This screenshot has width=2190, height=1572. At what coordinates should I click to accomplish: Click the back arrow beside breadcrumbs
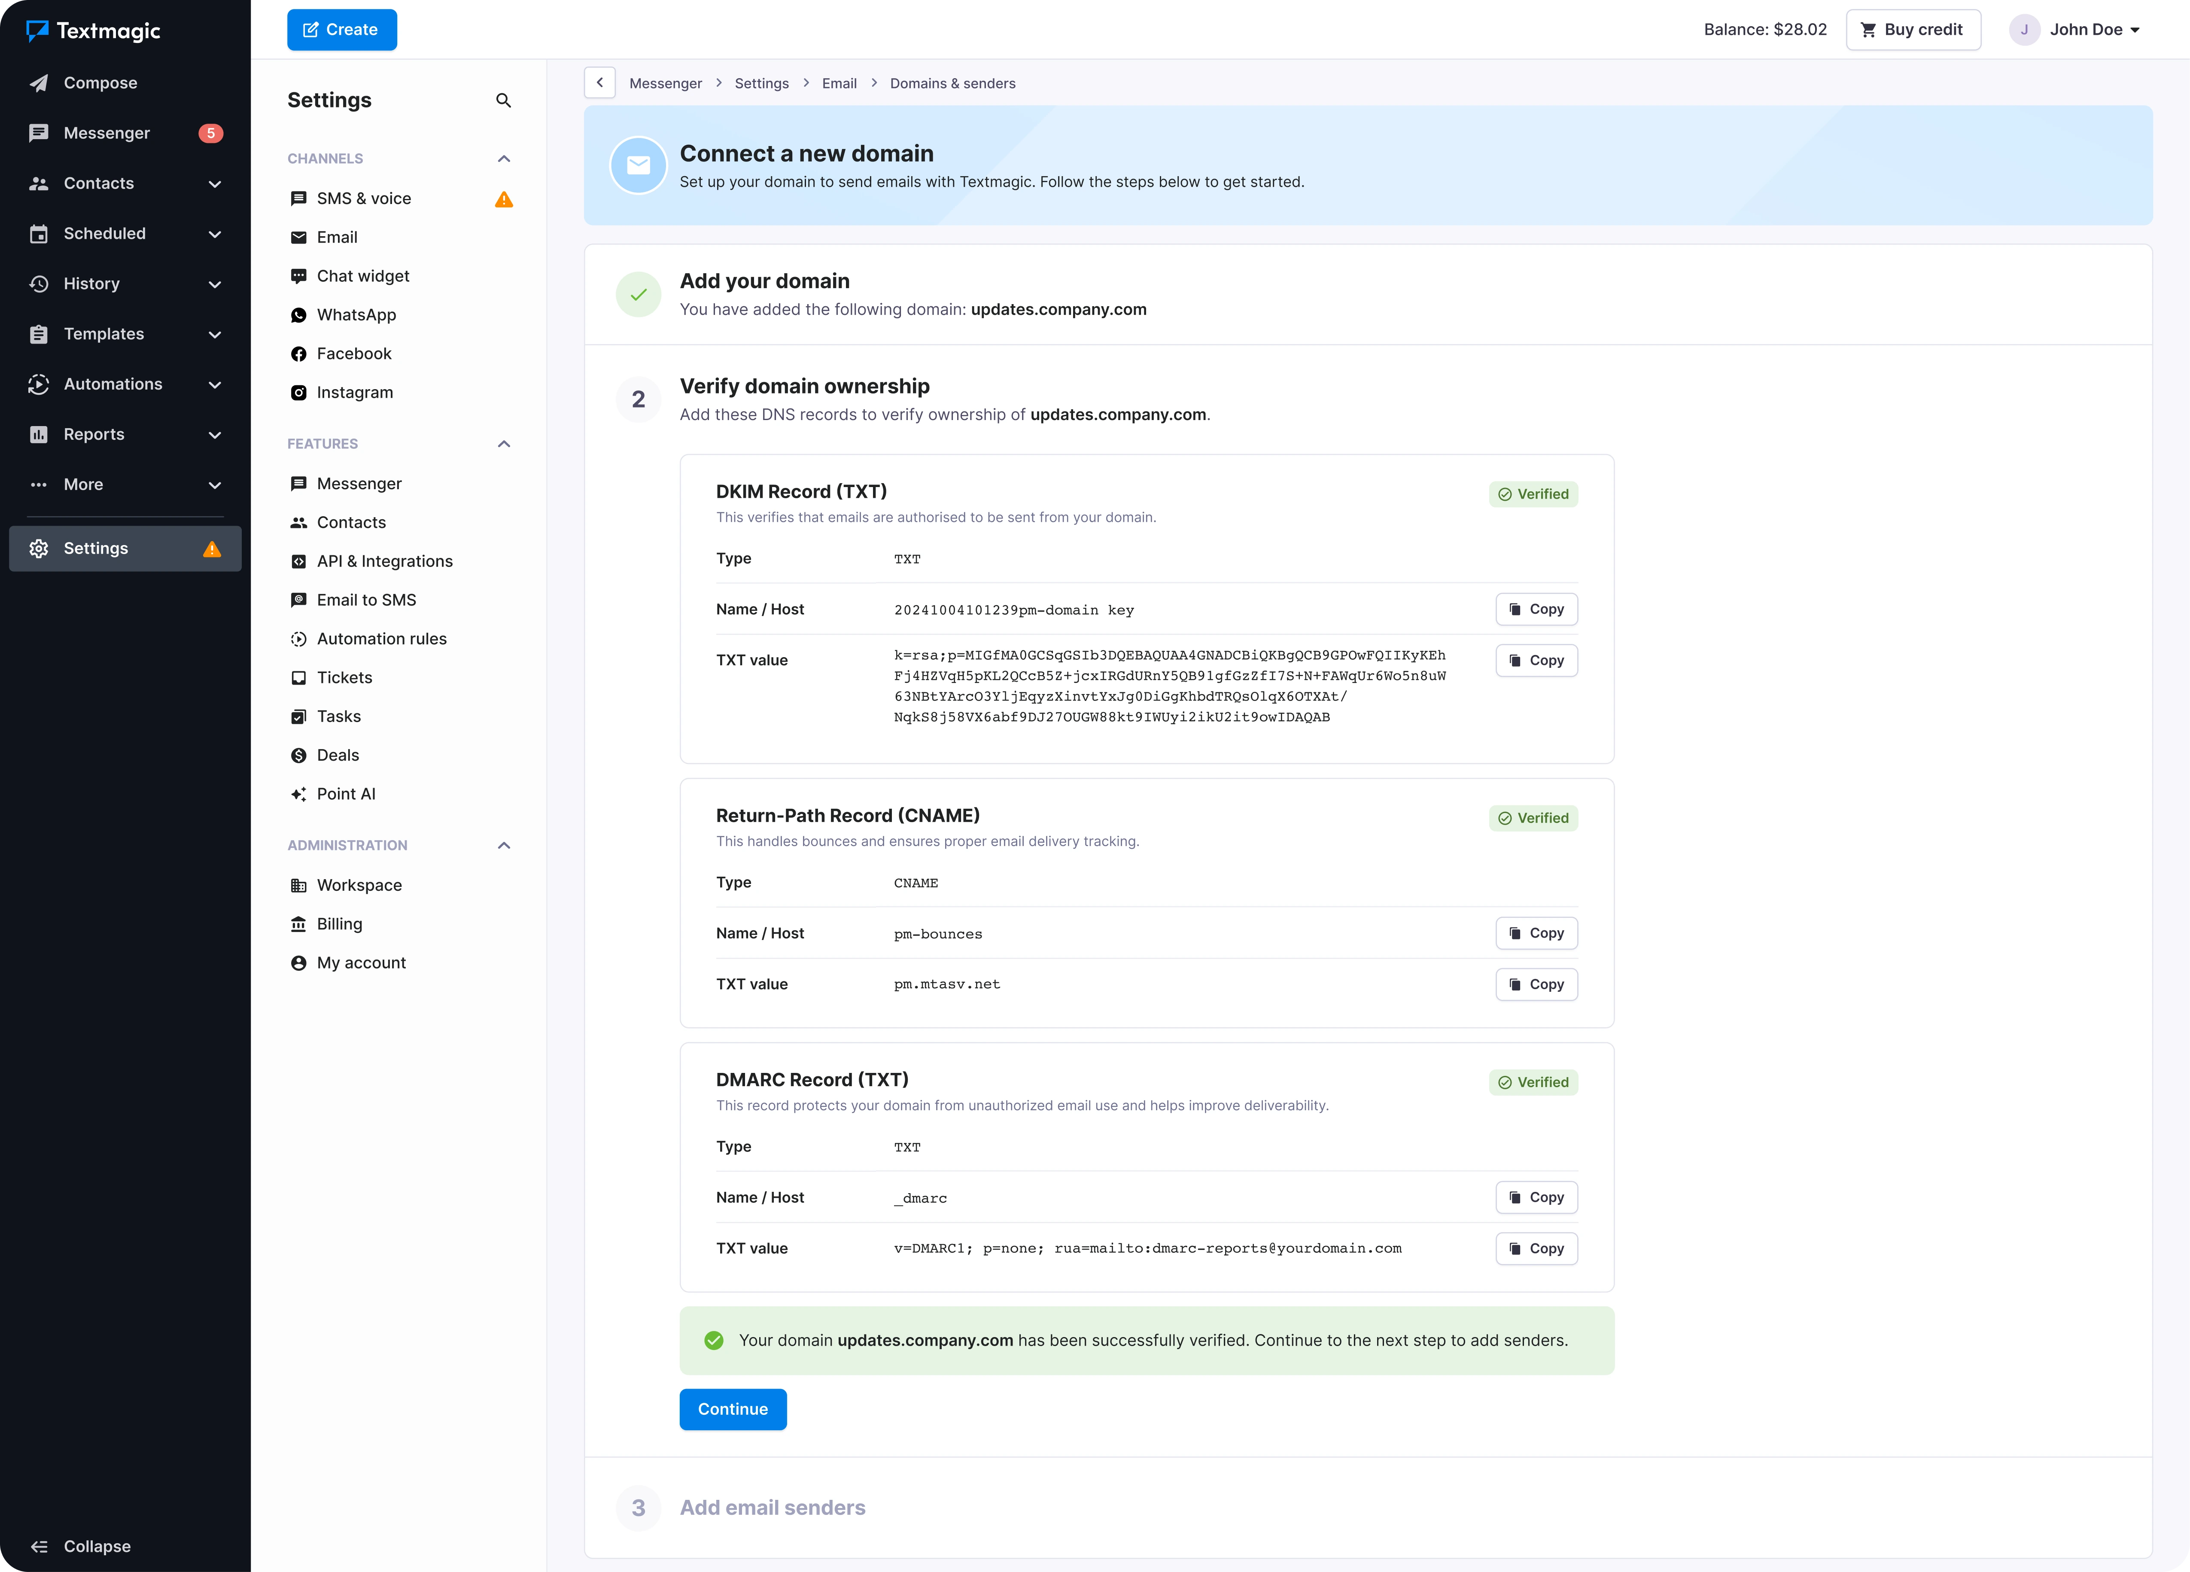(x=599, y=83)
